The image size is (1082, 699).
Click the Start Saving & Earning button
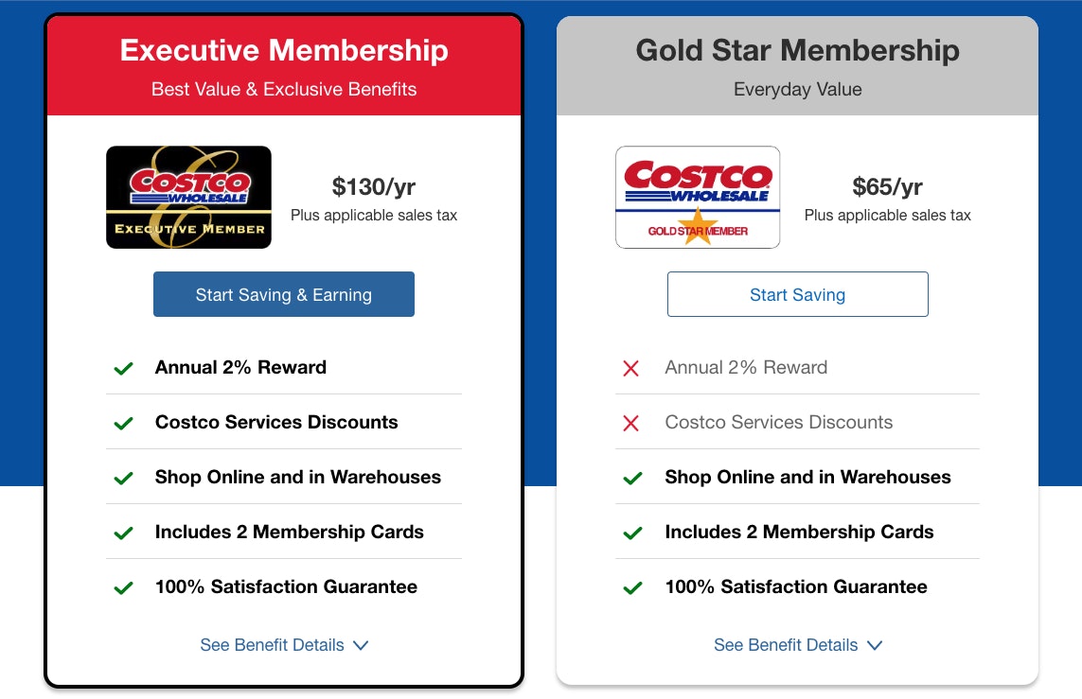pos(284,294)
